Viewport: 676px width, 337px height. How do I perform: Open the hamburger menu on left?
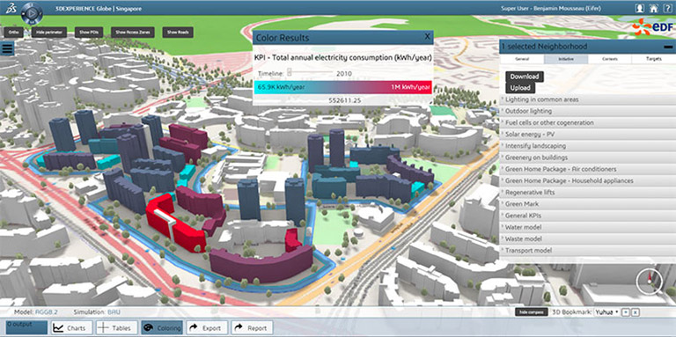(x=7, y=48)
